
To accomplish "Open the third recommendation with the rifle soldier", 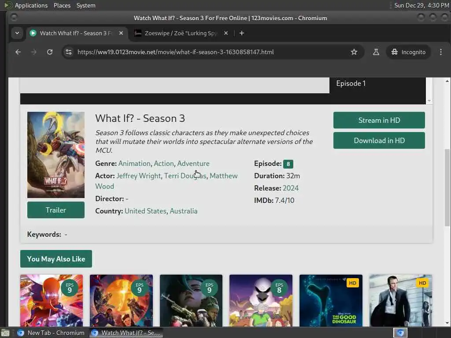I will coord(191,301).
